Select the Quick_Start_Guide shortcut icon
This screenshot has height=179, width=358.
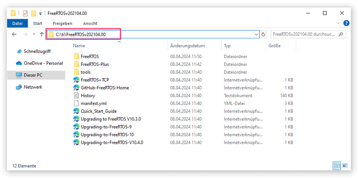click(x=76, y=111)
